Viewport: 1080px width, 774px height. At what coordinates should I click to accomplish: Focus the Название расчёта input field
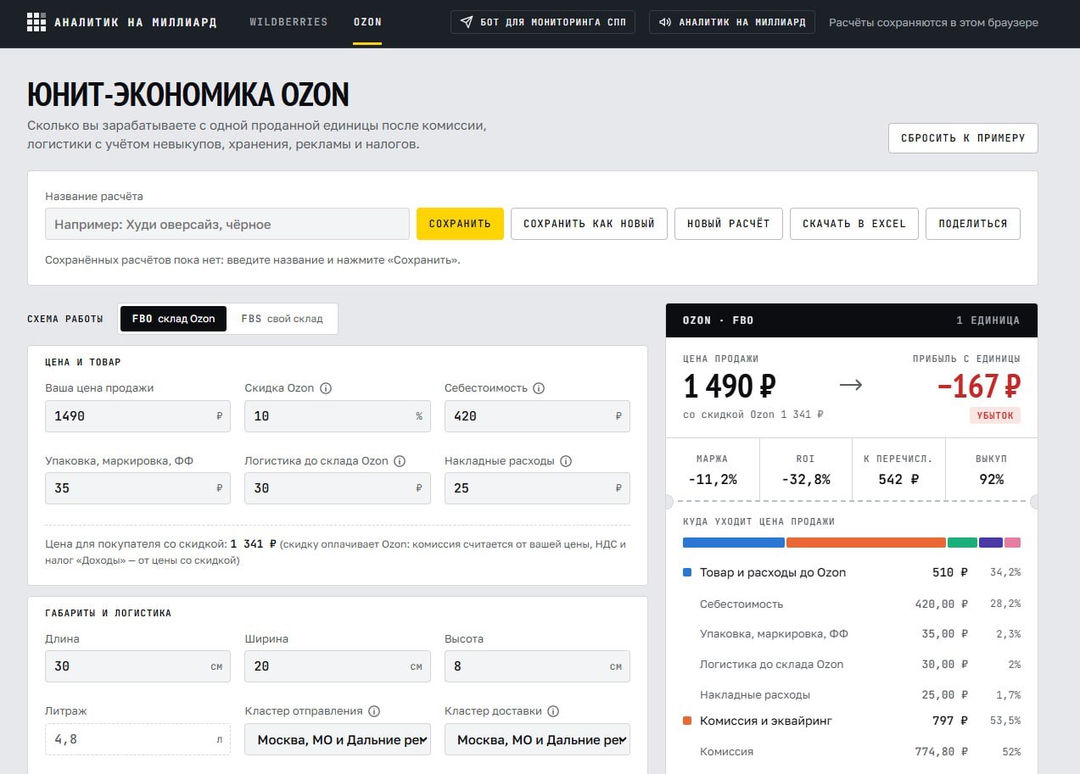tap(227, 224)
